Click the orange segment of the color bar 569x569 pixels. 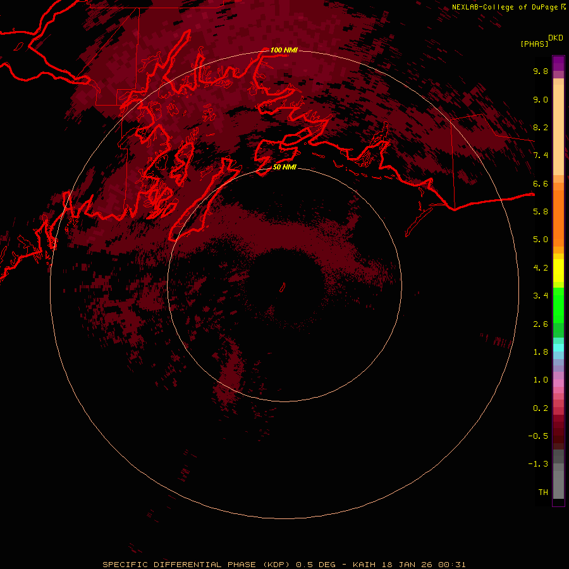[x=558, y=217]
